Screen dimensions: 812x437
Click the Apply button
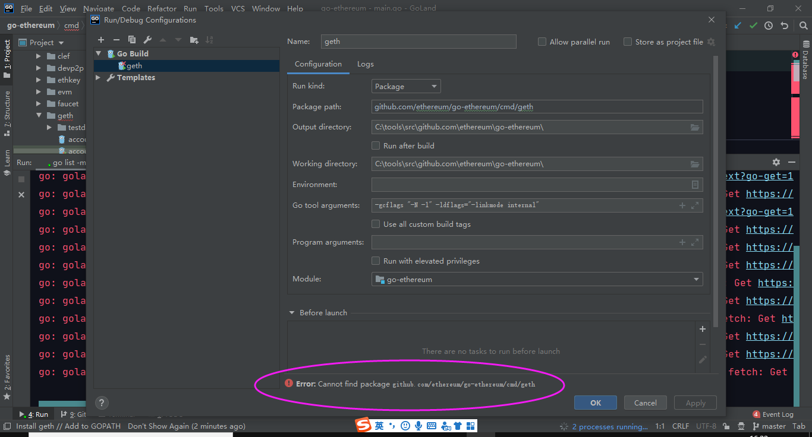click(x=695, y=403)
